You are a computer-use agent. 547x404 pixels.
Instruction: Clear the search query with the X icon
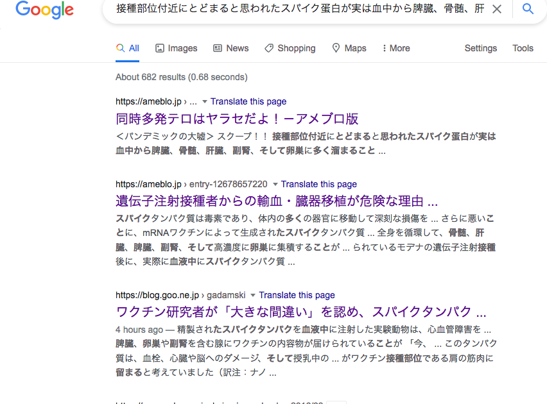(497, 9)
